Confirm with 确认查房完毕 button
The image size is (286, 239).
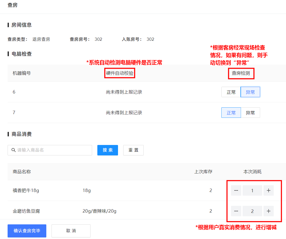click(x=27, y=231)
